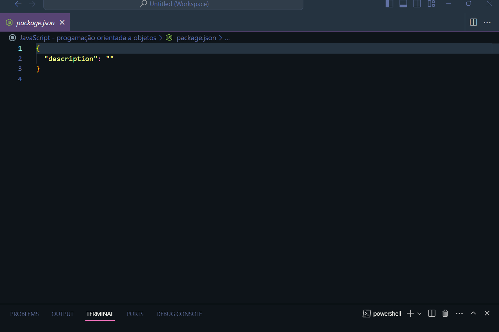
Task: Select the package.json editor tab
Action: [x=35, y=22]
